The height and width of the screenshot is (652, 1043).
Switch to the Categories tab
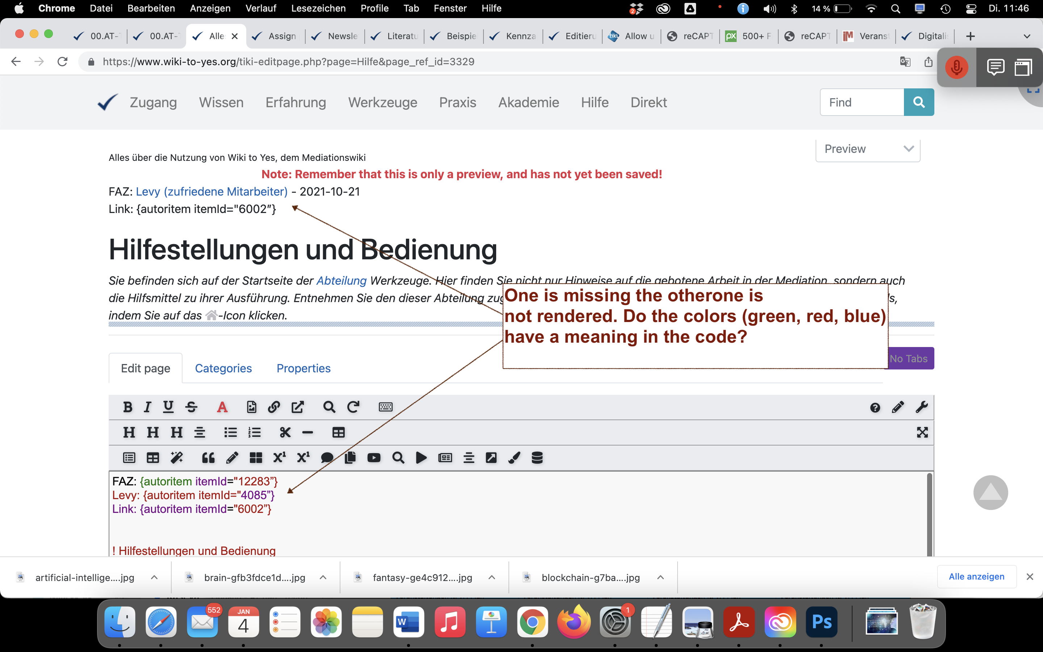[223, 368]
